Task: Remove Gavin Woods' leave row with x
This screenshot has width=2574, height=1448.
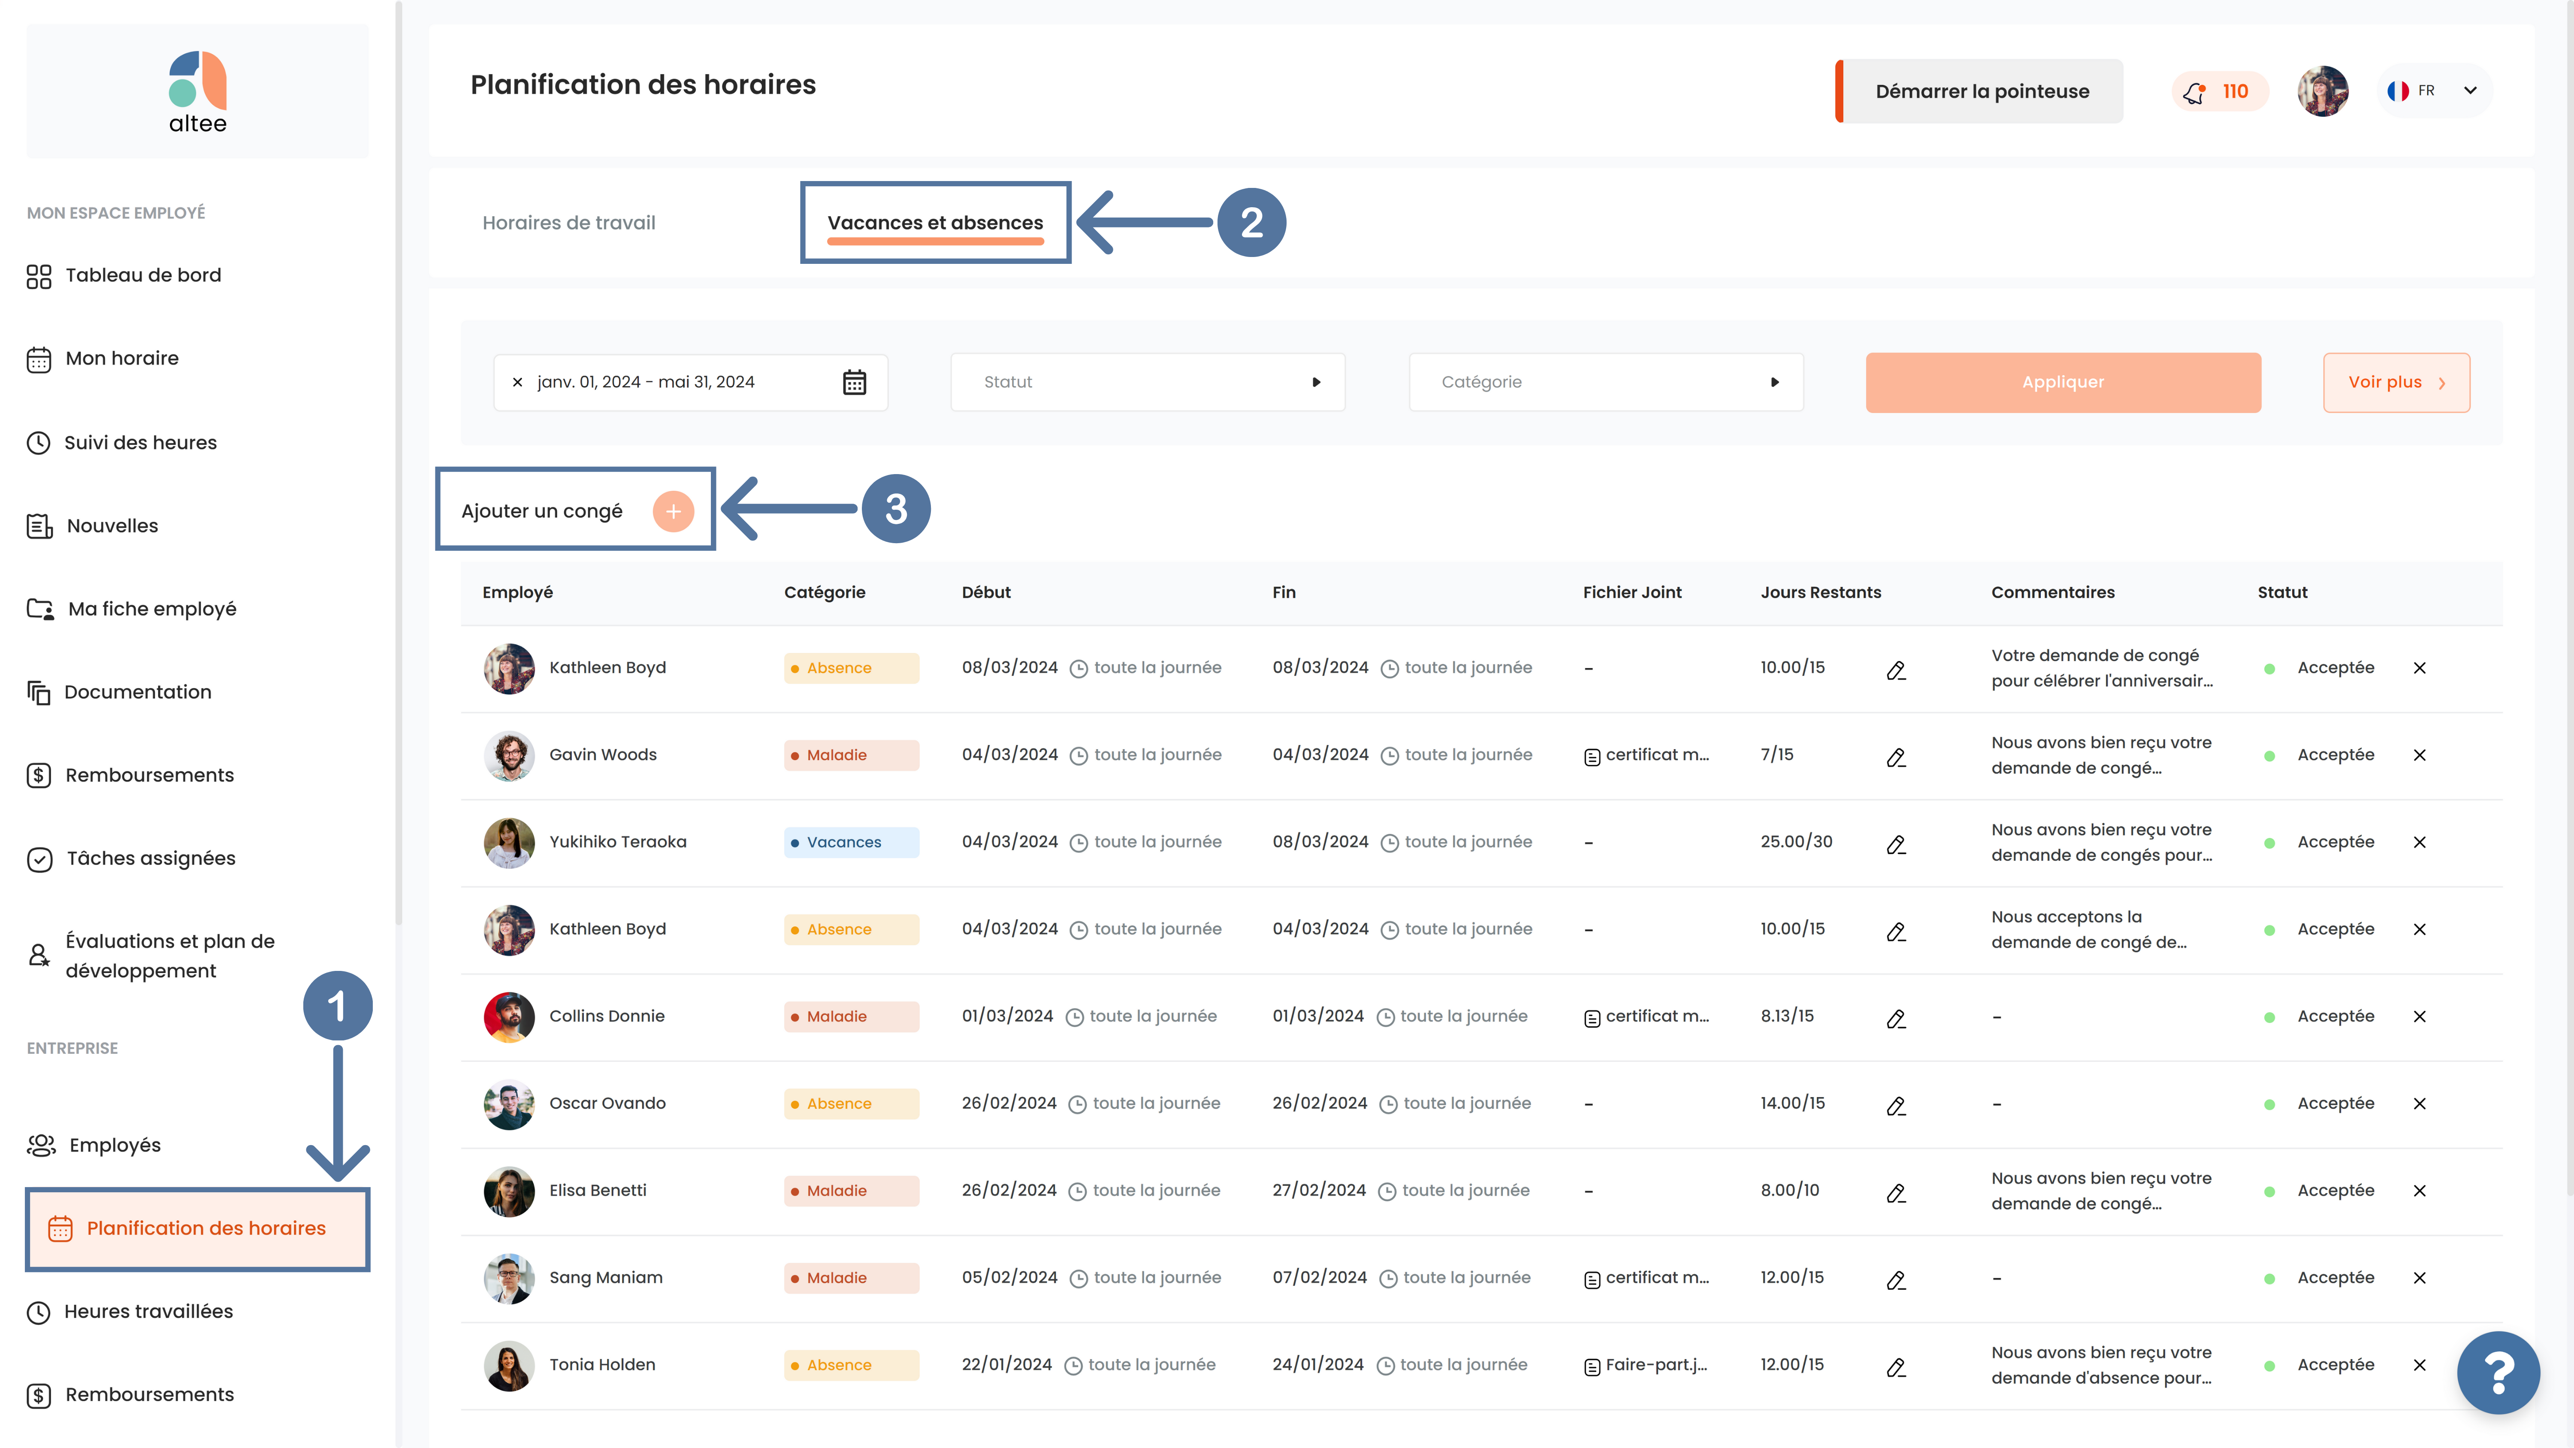Action: (x=2419, y=756)
